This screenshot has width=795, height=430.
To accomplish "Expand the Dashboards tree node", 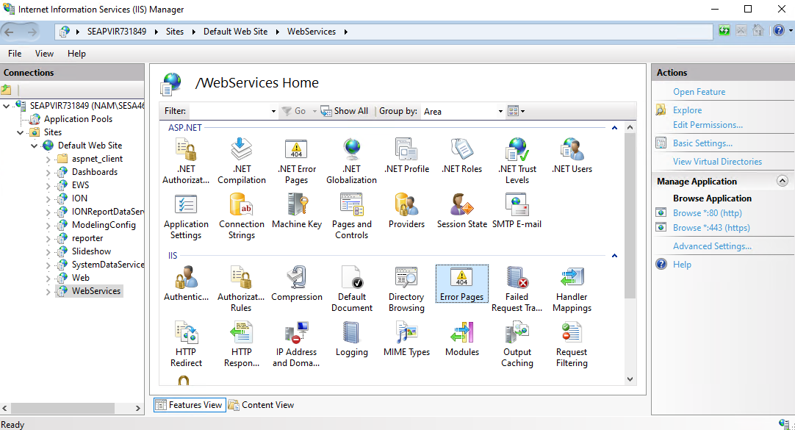I will pyautogui.click(x=48, y=173).
